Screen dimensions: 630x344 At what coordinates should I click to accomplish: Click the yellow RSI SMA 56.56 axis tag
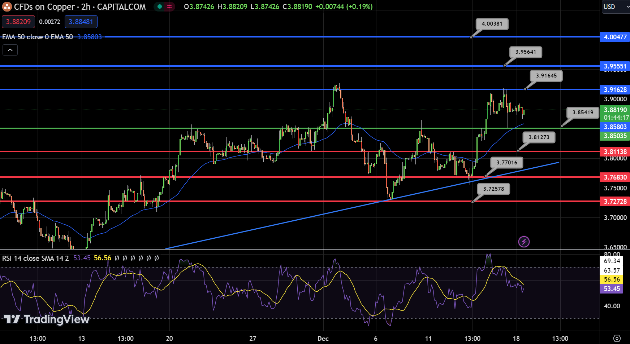(x=612, y=279)
